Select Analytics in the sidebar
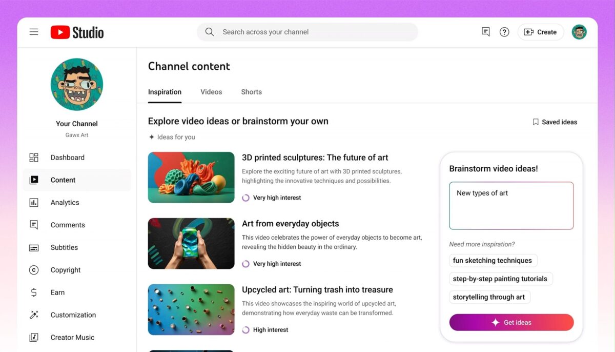The image size is (615, 352). [77, 203]
